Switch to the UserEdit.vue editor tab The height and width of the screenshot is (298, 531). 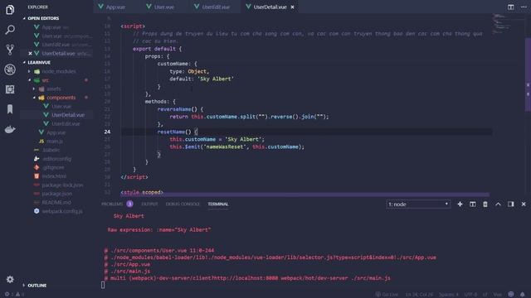(x=216, y=7)
